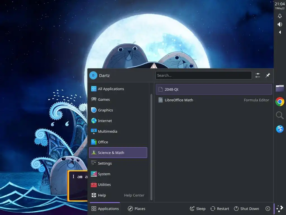Viewport: 286px width, 215px height.
Task: Launch Google Chrome from the panel
Action: point(280,102)
